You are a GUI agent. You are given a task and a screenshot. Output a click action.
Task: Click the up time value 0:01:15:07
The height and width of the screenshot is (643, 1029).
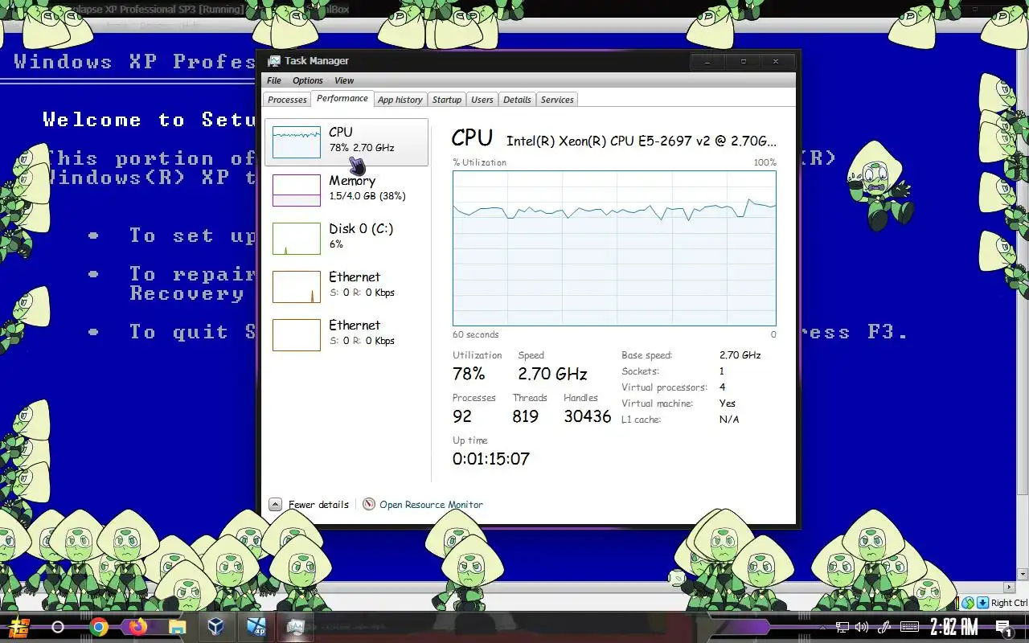pos(491,459)
